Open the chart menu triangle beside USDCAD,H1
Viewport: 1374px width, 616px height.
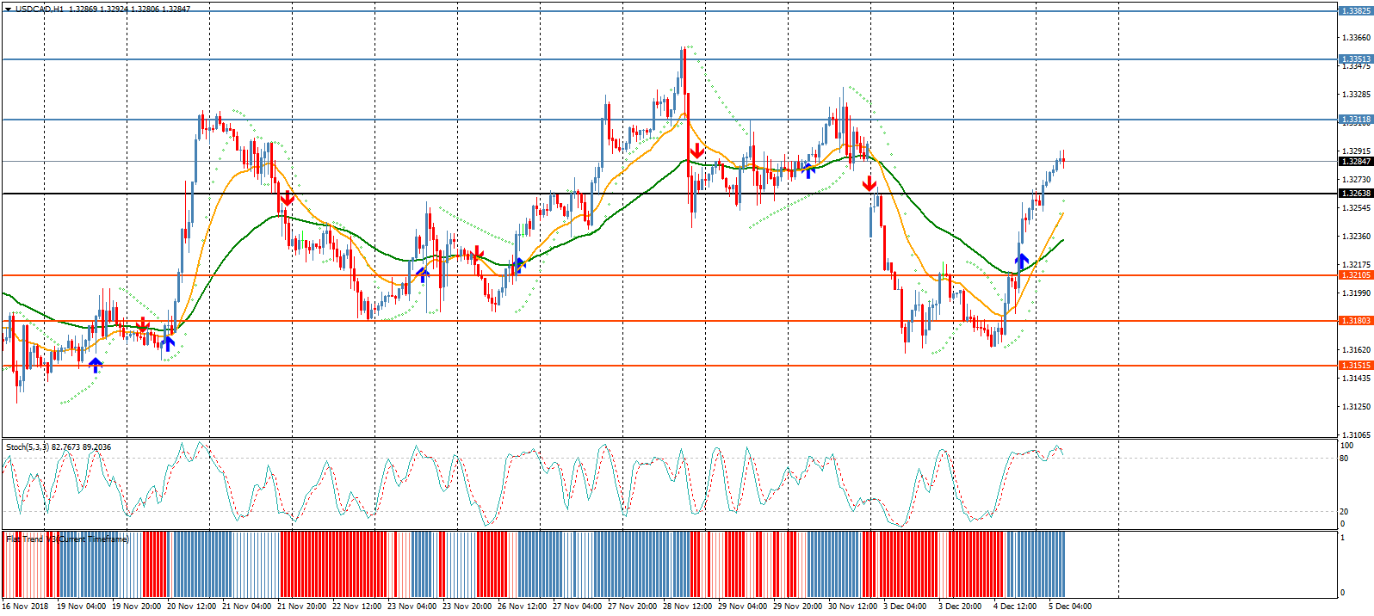(x=8, y=9)
